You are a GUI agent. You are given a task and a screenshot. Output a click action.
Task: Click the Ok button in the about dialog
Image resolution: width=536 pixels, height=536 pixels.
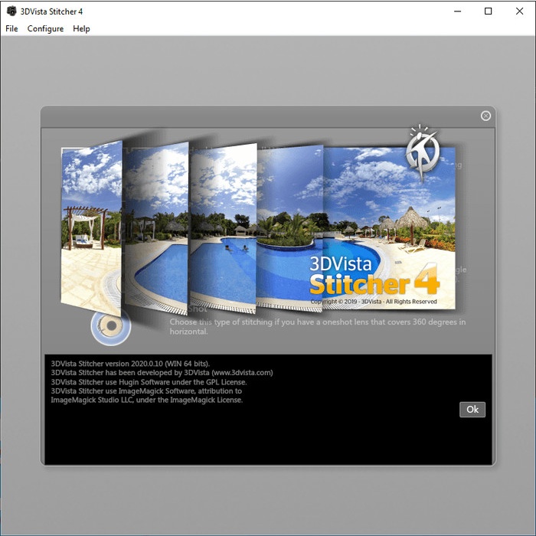click(472, 409)
